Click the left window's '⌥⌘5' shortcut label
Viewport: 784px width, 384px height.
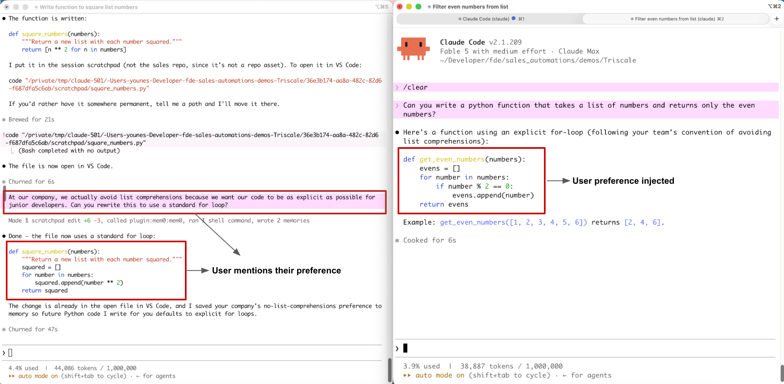pos(382,7)
